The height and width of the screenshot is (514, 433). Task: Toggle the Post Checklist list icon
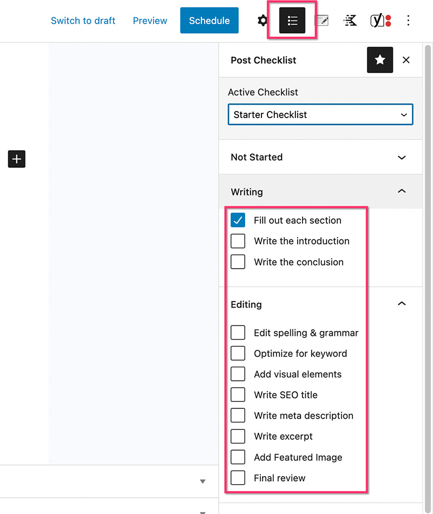click(x=292, y=21)
